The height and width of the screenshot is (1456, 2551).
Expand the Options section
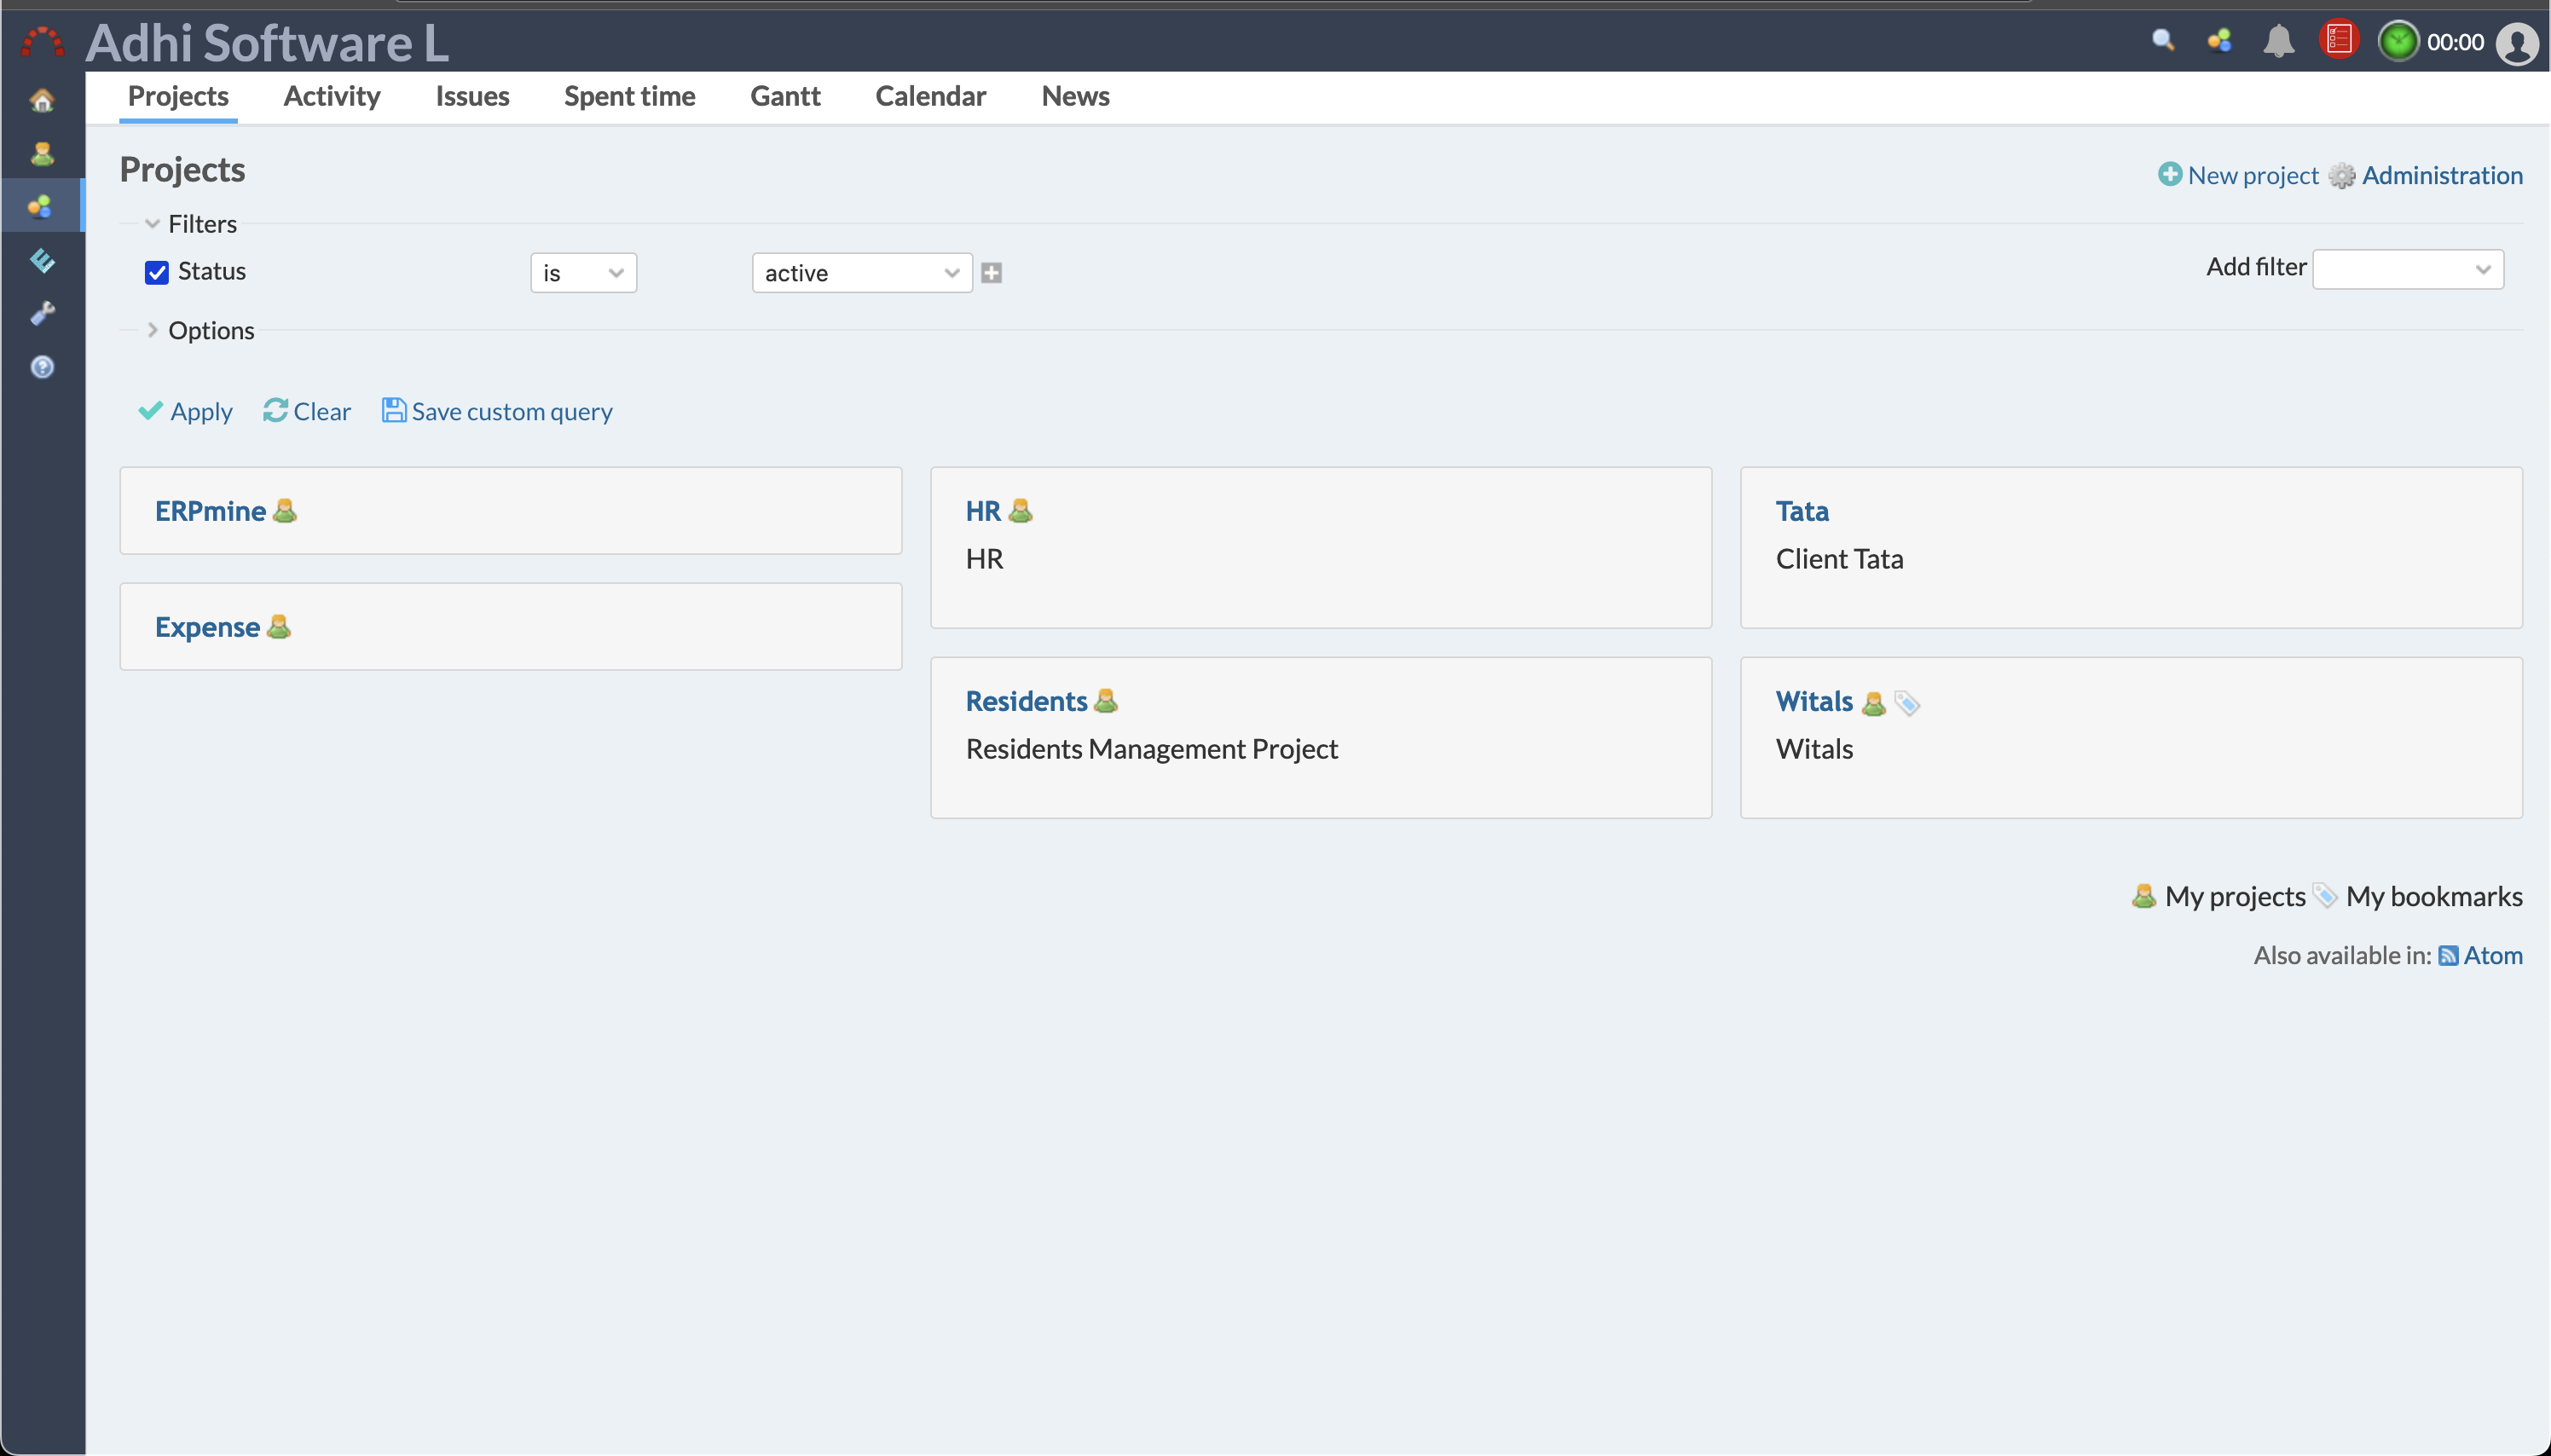click(211, 330)
